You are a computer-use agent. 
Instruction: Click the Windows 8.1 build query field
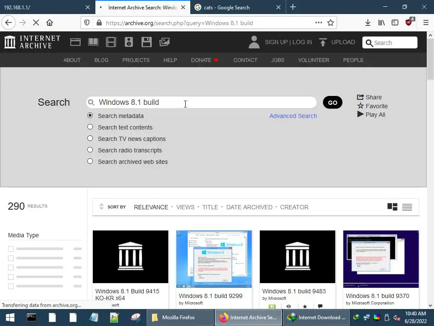pyautogui.click(x=201, y=102)
